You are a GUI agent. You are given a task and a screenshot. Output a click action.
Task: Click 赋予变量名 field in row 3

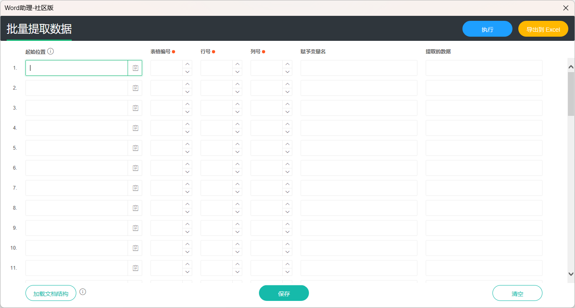(359, 108)
